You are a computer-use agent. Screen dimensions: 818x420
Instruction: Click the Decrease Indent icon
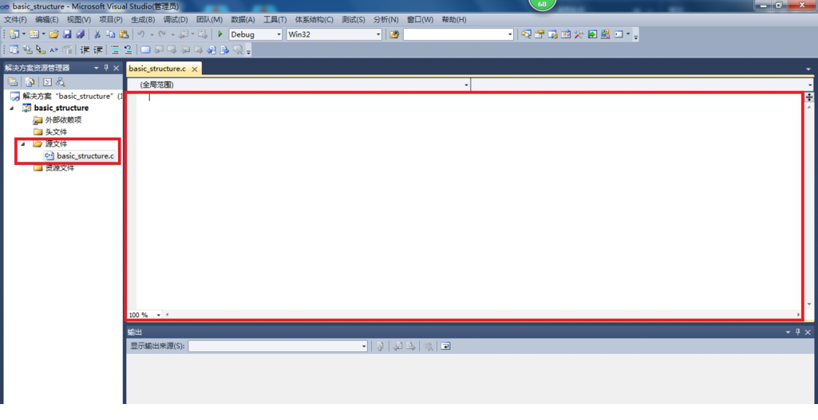pyautogui.click(x=85, y=50)
